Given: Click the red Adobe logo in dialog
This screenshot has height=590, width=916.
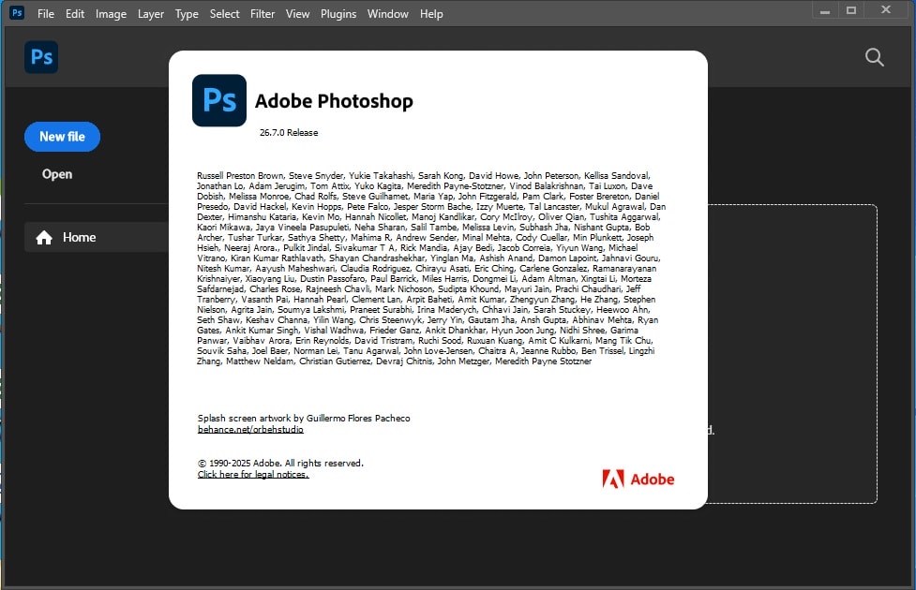Looking at the screenshot, I should click(638, 479).
